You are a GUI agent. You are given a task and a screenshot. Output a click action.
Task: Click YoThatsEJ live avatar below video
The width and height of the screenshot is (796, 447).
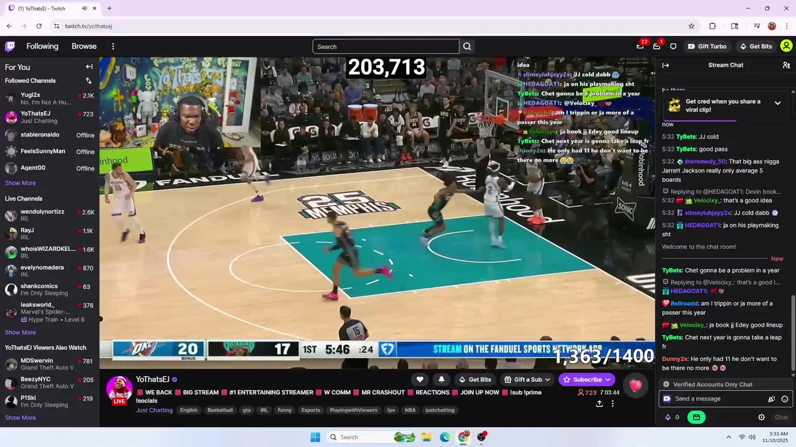119,389
